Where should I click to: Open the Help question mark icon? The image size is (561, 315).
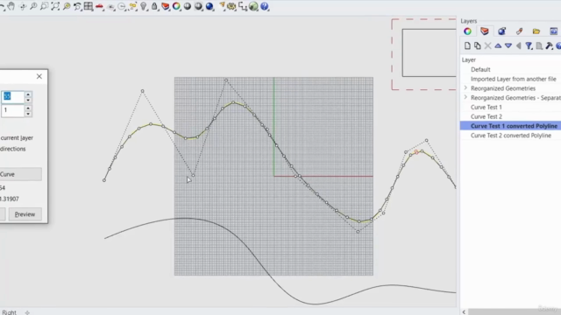[x=265, y=6]
